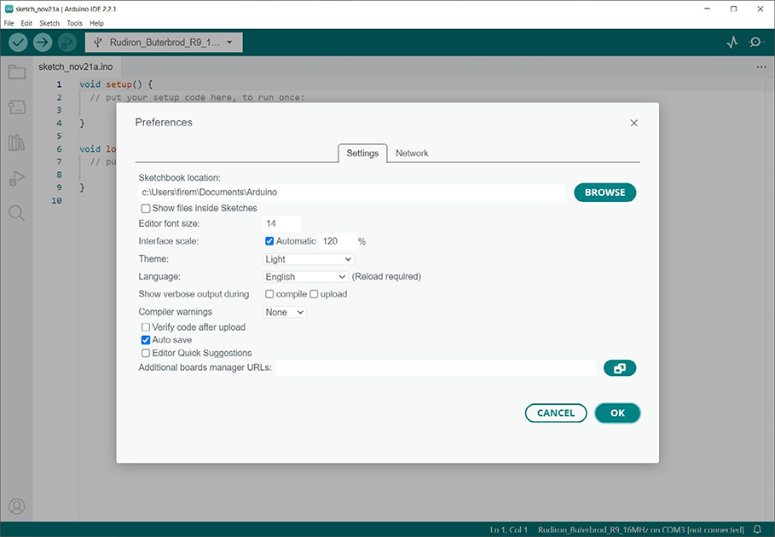Open the Library Manager sidebar panel
The image size is (775, 537).
[17, 142]
